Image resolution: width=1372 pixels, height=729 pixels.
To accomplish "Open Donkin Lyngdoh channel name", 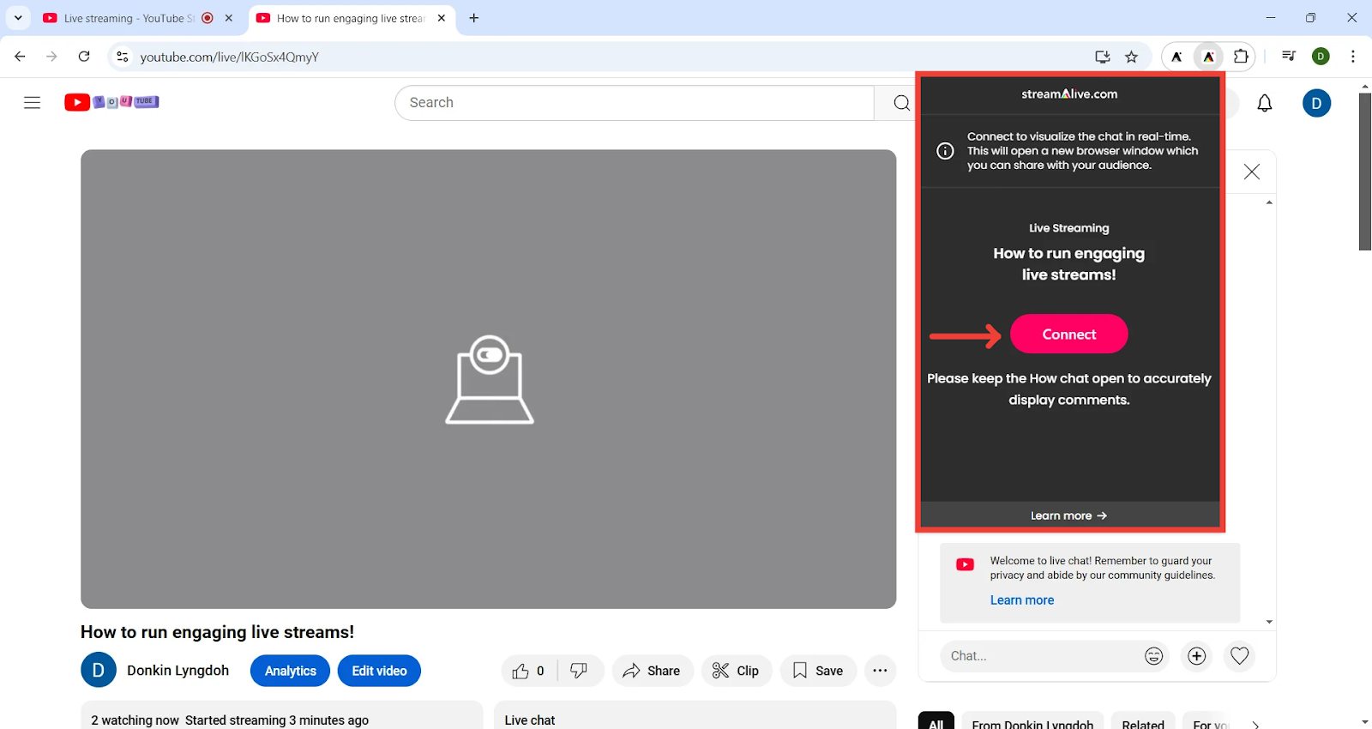I will 178,671.
